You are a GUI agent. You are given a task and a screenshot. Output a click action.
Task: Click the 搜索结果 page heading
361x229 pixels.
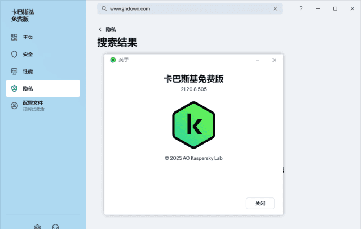[117, 42]
